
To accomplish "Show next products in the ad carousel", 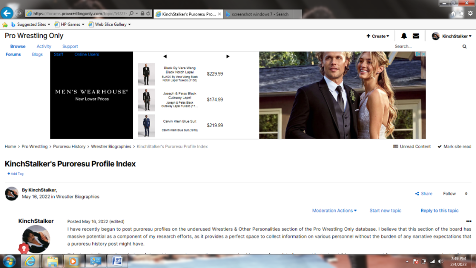I will (228, 57).
